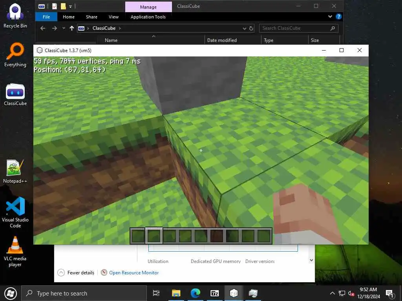Select the Visual Studio Code desktop icon
Viewport: 402px width, 301px height.
pos(15,212)
